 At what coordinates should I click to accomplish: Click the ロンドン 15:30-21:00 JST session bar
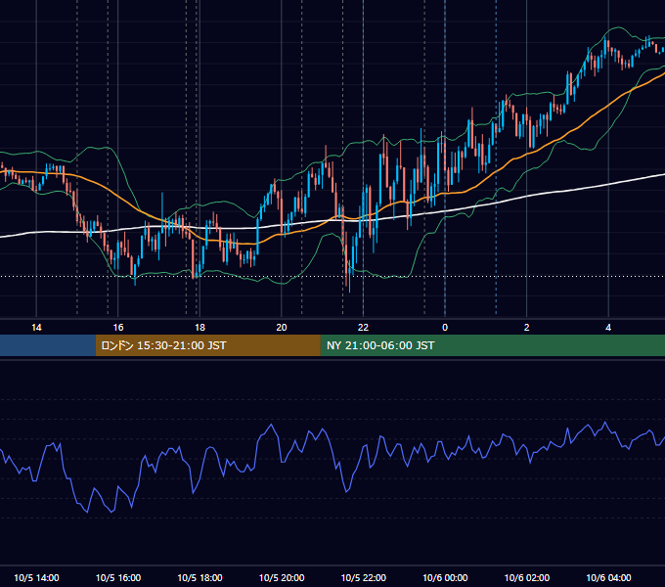207,345
